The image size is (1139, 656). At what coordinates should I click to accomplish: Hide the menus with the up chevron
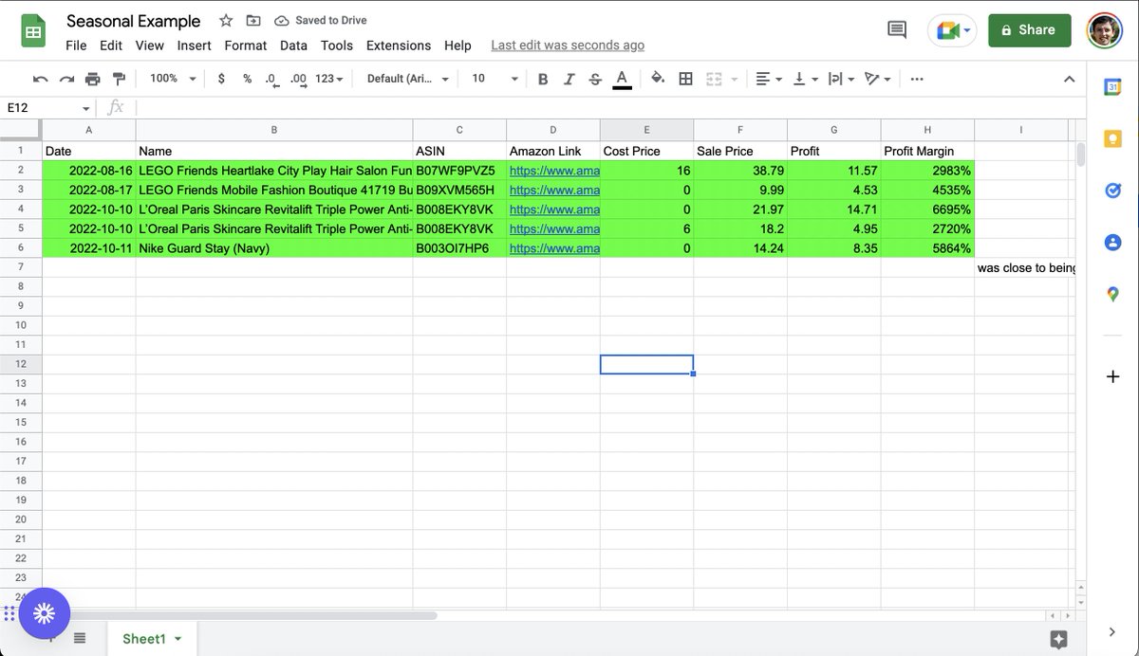[1069, 79]
